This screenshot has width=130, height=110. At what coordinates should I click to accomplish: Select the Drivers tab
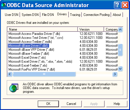click(x=62, y=14)
